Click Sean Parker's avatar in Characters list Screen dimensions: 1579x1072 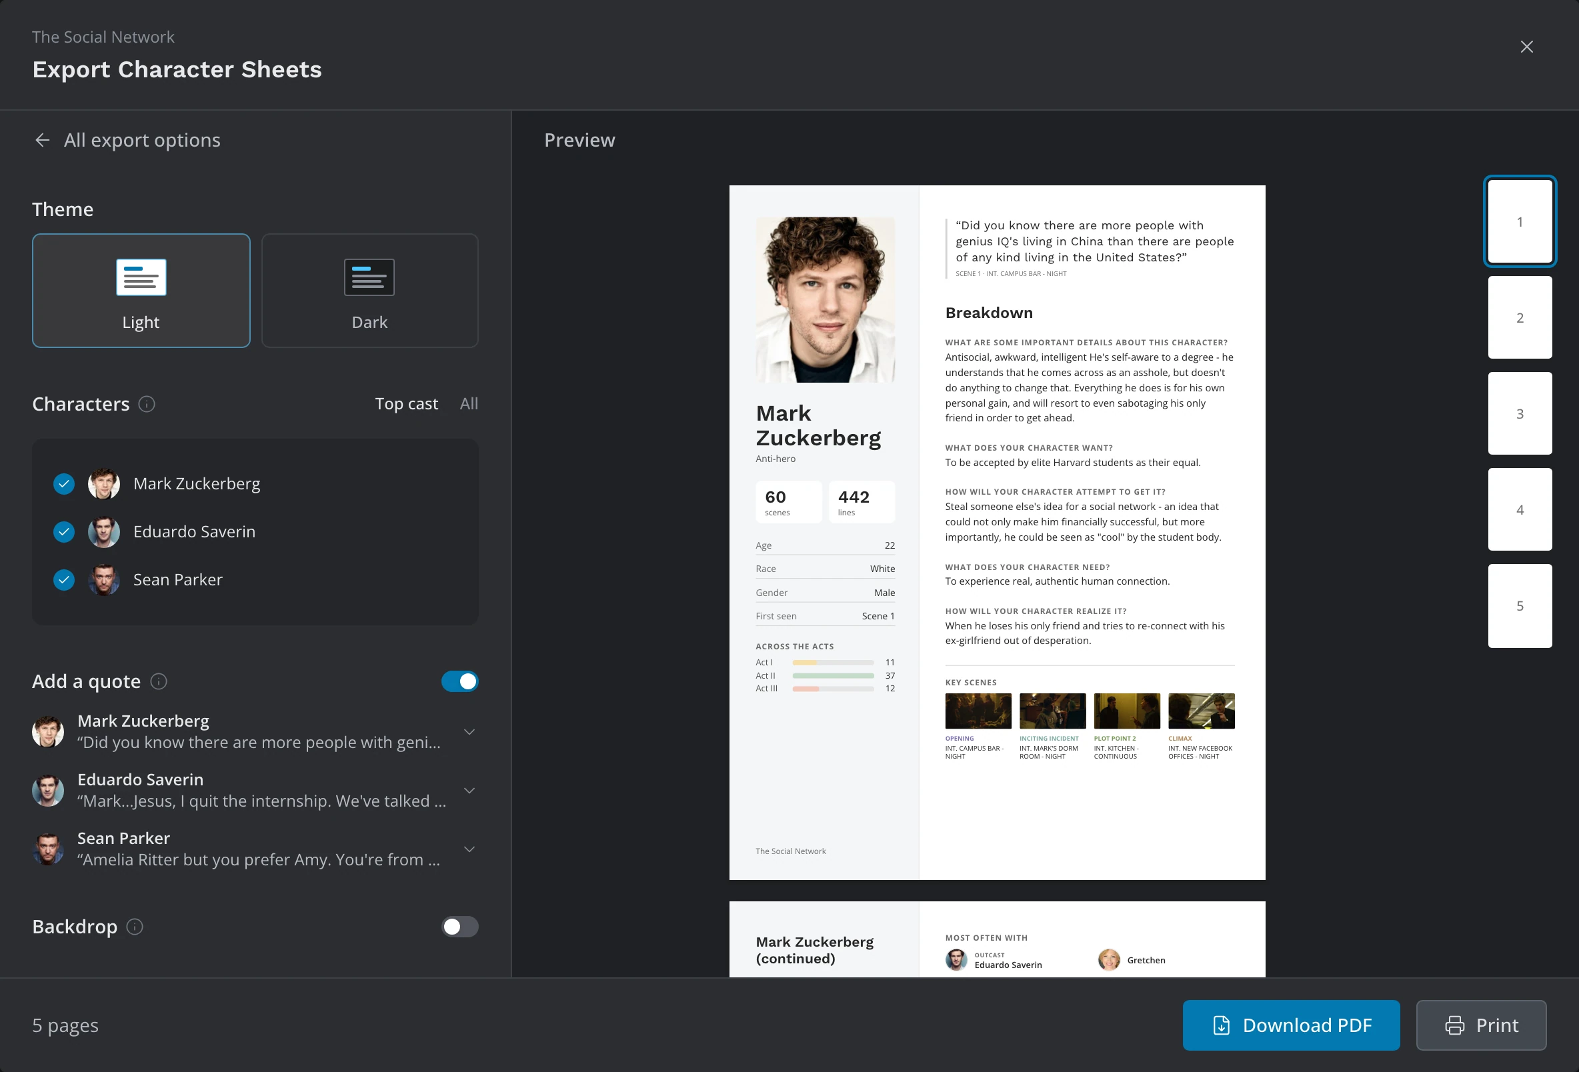(x=104, y=579)
